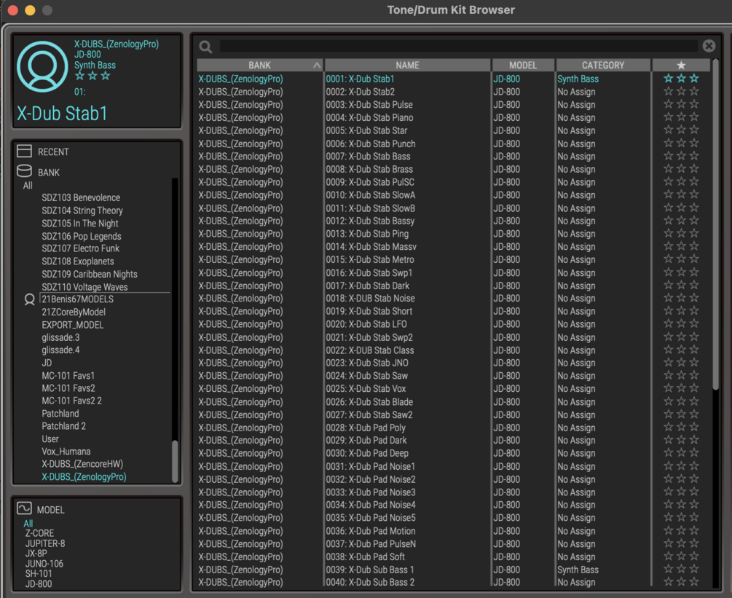The height and width of the screenshot is (598, 732).
Task: Select the SDZ105 In The Night bank
Action: 80,223
